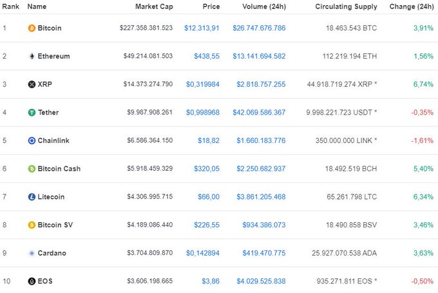This screenshot has width=438, height=293.
Task: Click the XRP logo icon
Action: 32,84
